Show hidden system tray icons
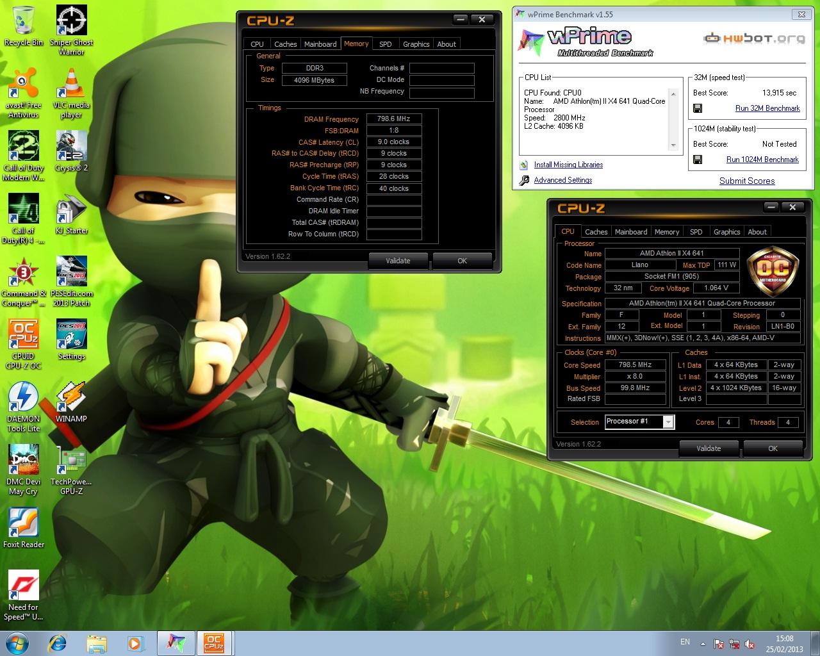 pos(703,643)
